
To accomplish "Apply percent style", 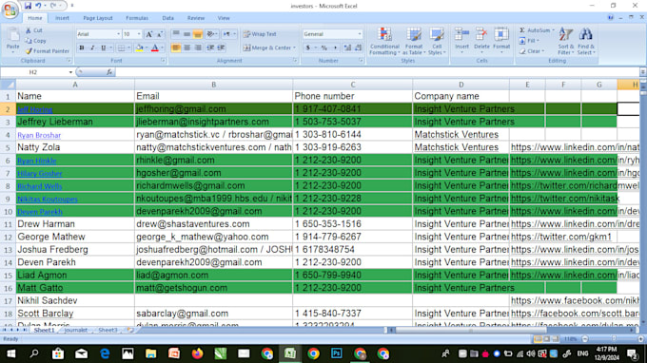I will click(x=324, y=48).
